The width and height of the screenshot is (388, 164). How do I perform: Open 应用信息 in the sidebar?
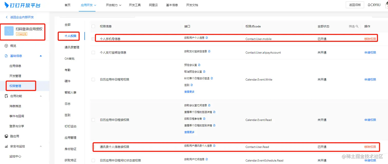tap(15, 66)
